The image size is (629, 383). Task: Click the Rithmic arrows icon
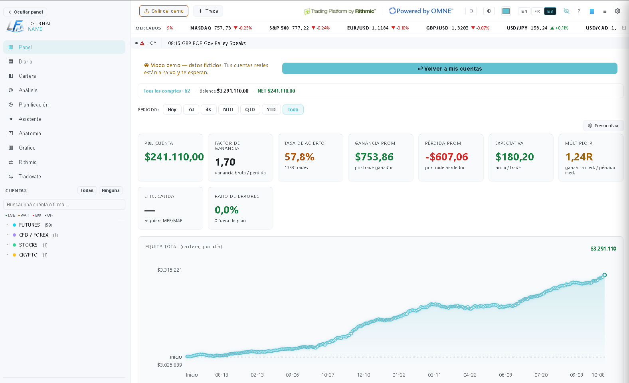tap(11, 162)
